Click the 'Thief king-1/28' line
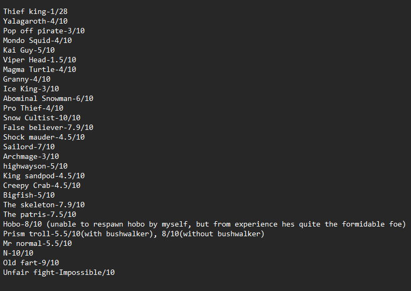411x291 pixels. 35,12
